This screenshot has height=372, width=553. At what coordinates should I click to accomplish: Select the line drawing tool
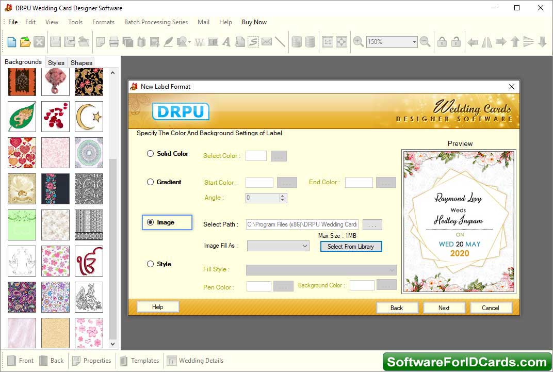pos(280,42)
